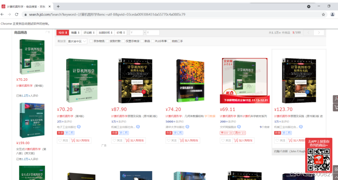Sort results by 综合
This screenshot has height=180, width=338.
[x=63, y=33]
